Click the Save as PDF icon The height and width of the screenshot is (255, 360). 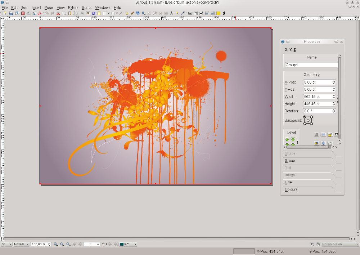[39, 13]
